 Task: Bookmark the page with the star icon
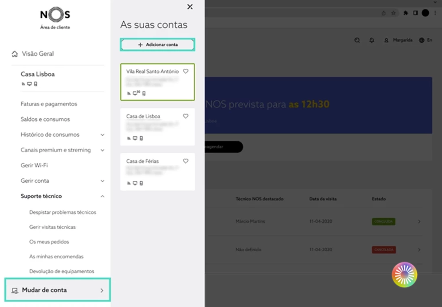coord(394,13)
